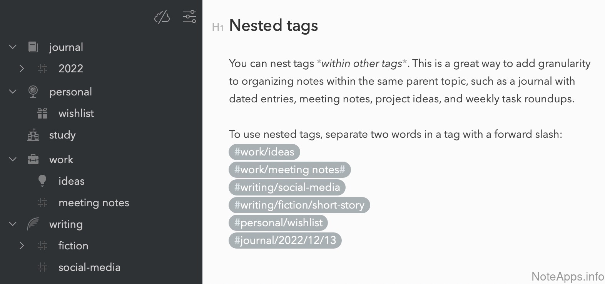Click the #writing/fiction/short-story tag pill
The width and height of the screenshot is (605, 284).
pyautogui.click(x=299, y=205)
